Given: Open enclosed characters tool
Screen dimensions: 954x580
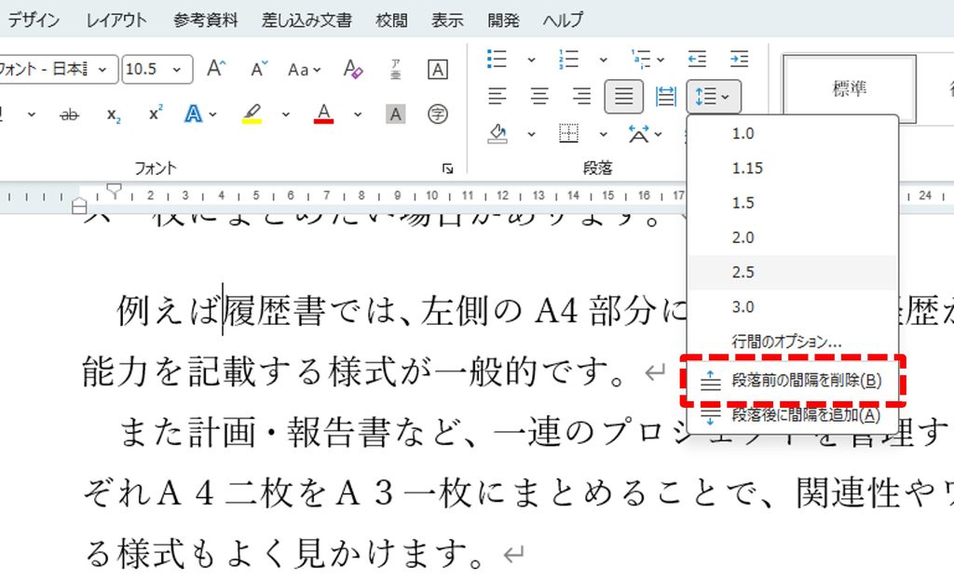Looking at the screenshot, I should (x=438, y=114).
